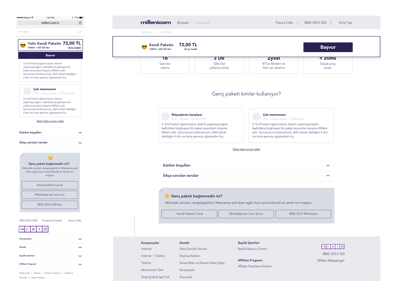Open Instagram from the desktop footer icons

342,247
